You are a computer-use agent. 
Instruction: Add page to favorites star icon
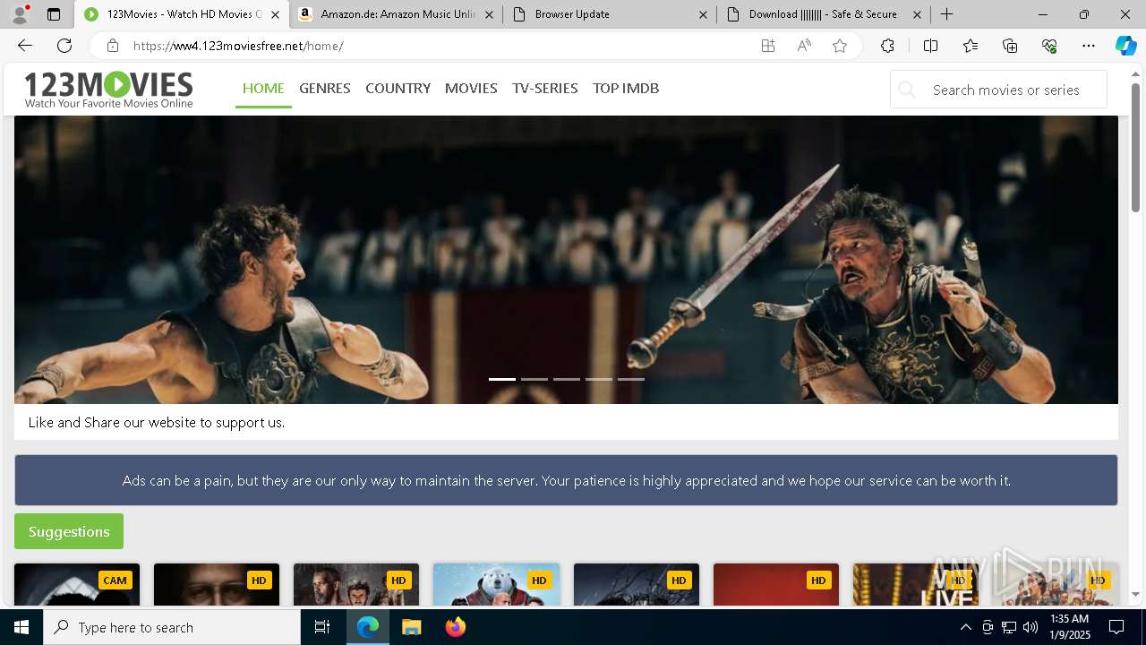pos(840,46)
